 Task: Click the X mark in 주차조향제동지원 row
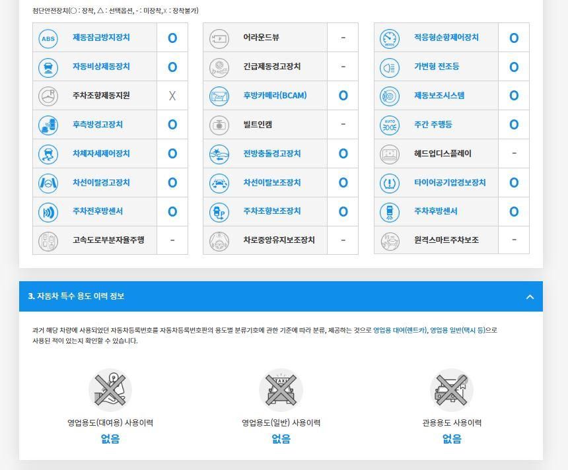(x=172, y=96)
